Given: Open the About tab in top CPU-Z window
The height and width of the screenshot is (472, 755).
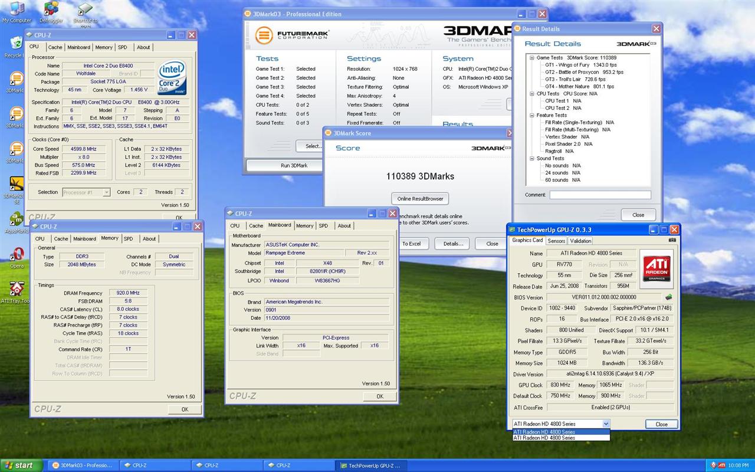Looking at the screenshot, I should click(x=143, y=47).
